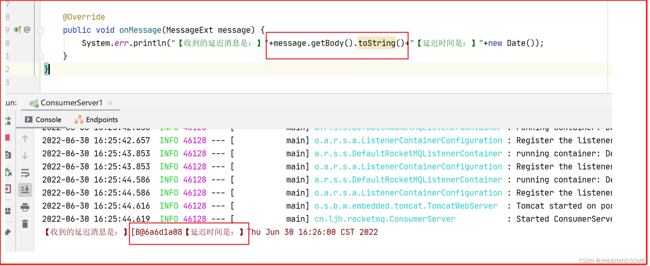Viewport: 650px width, 266px height.
Task: Open the Endpoints tab
Action: click(96, 120)
